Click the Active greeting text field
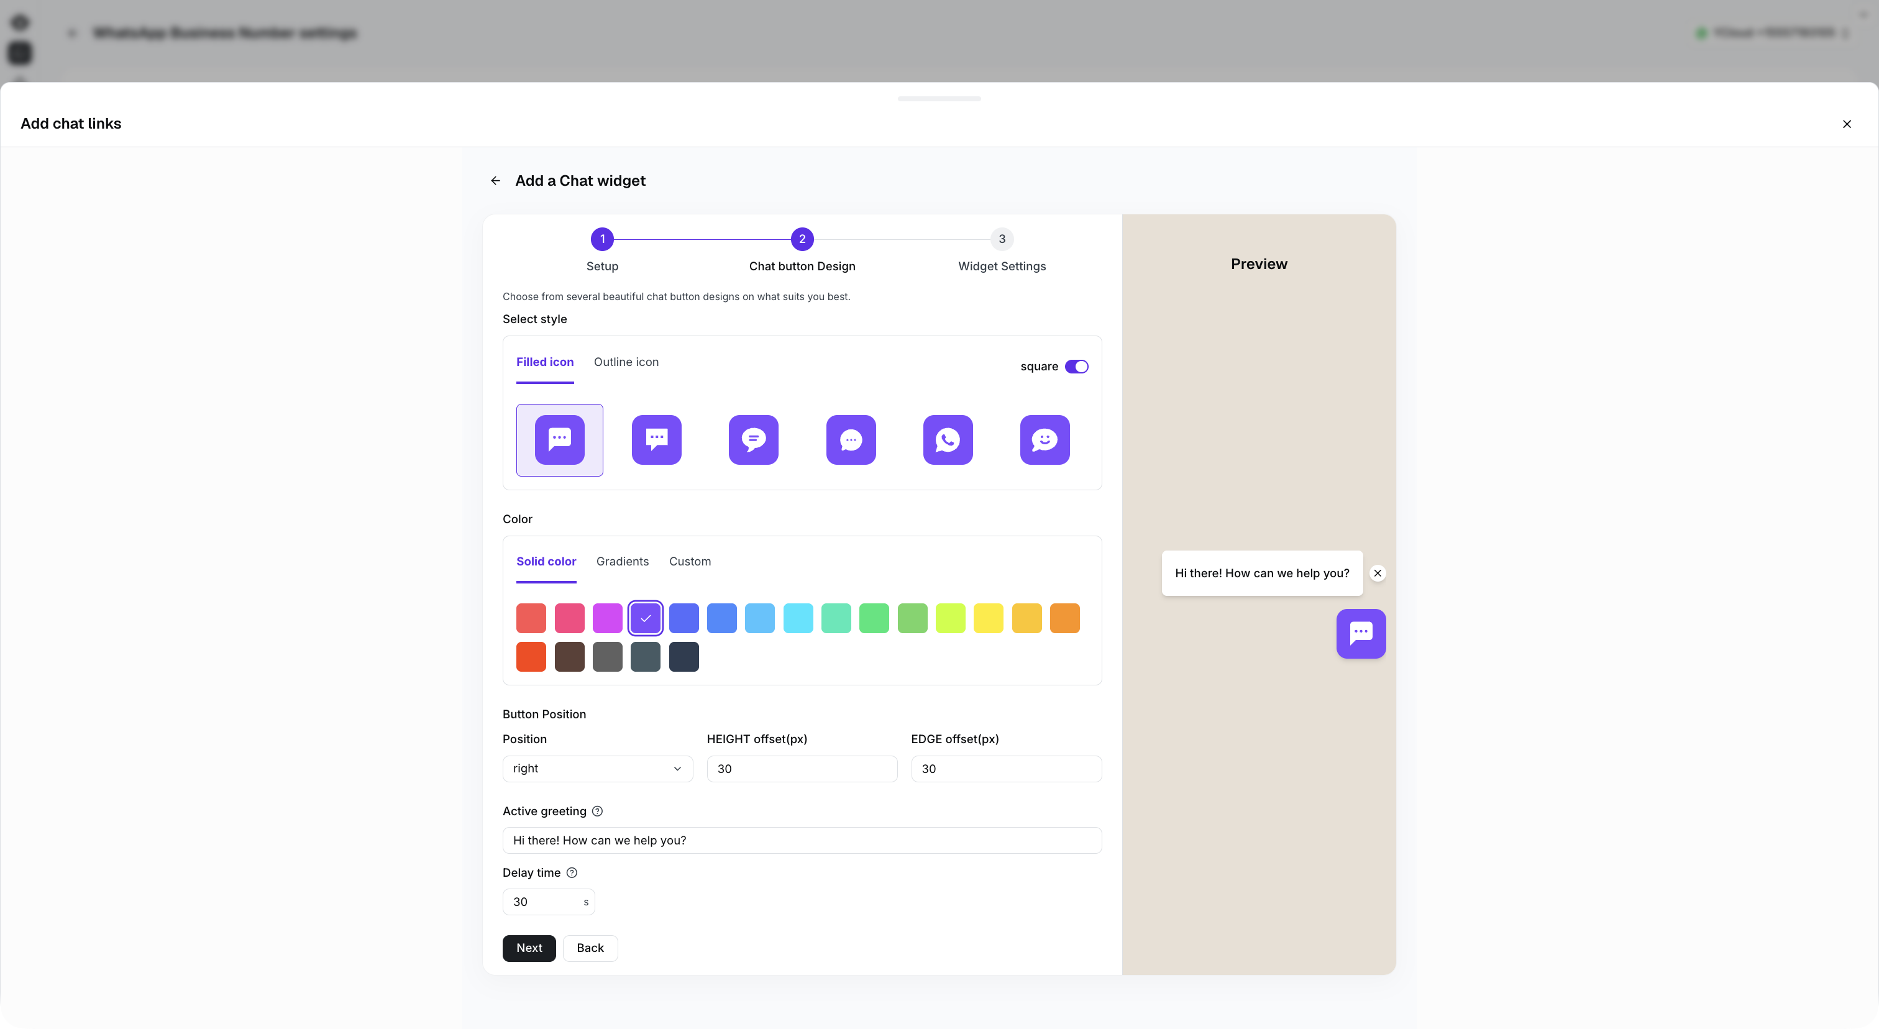Screen dimensions: 1879x1029 click(802, 840)
